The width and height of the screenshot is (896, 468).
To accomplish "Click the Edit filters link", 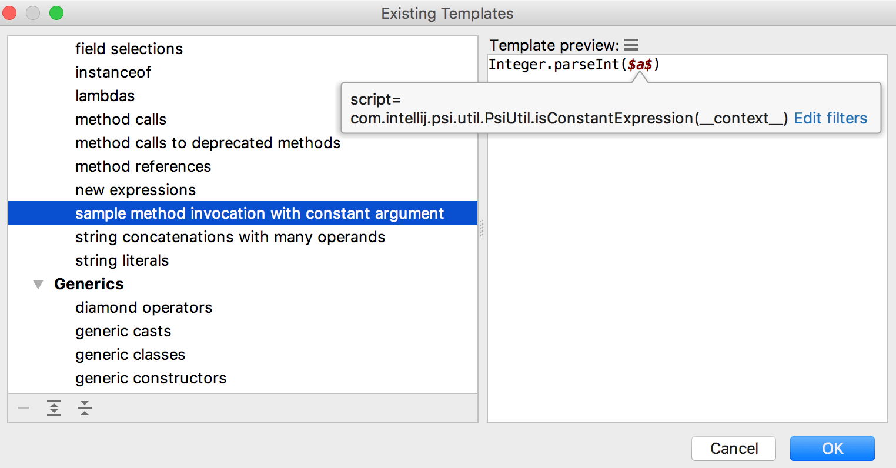I will [x=830, y=118].
